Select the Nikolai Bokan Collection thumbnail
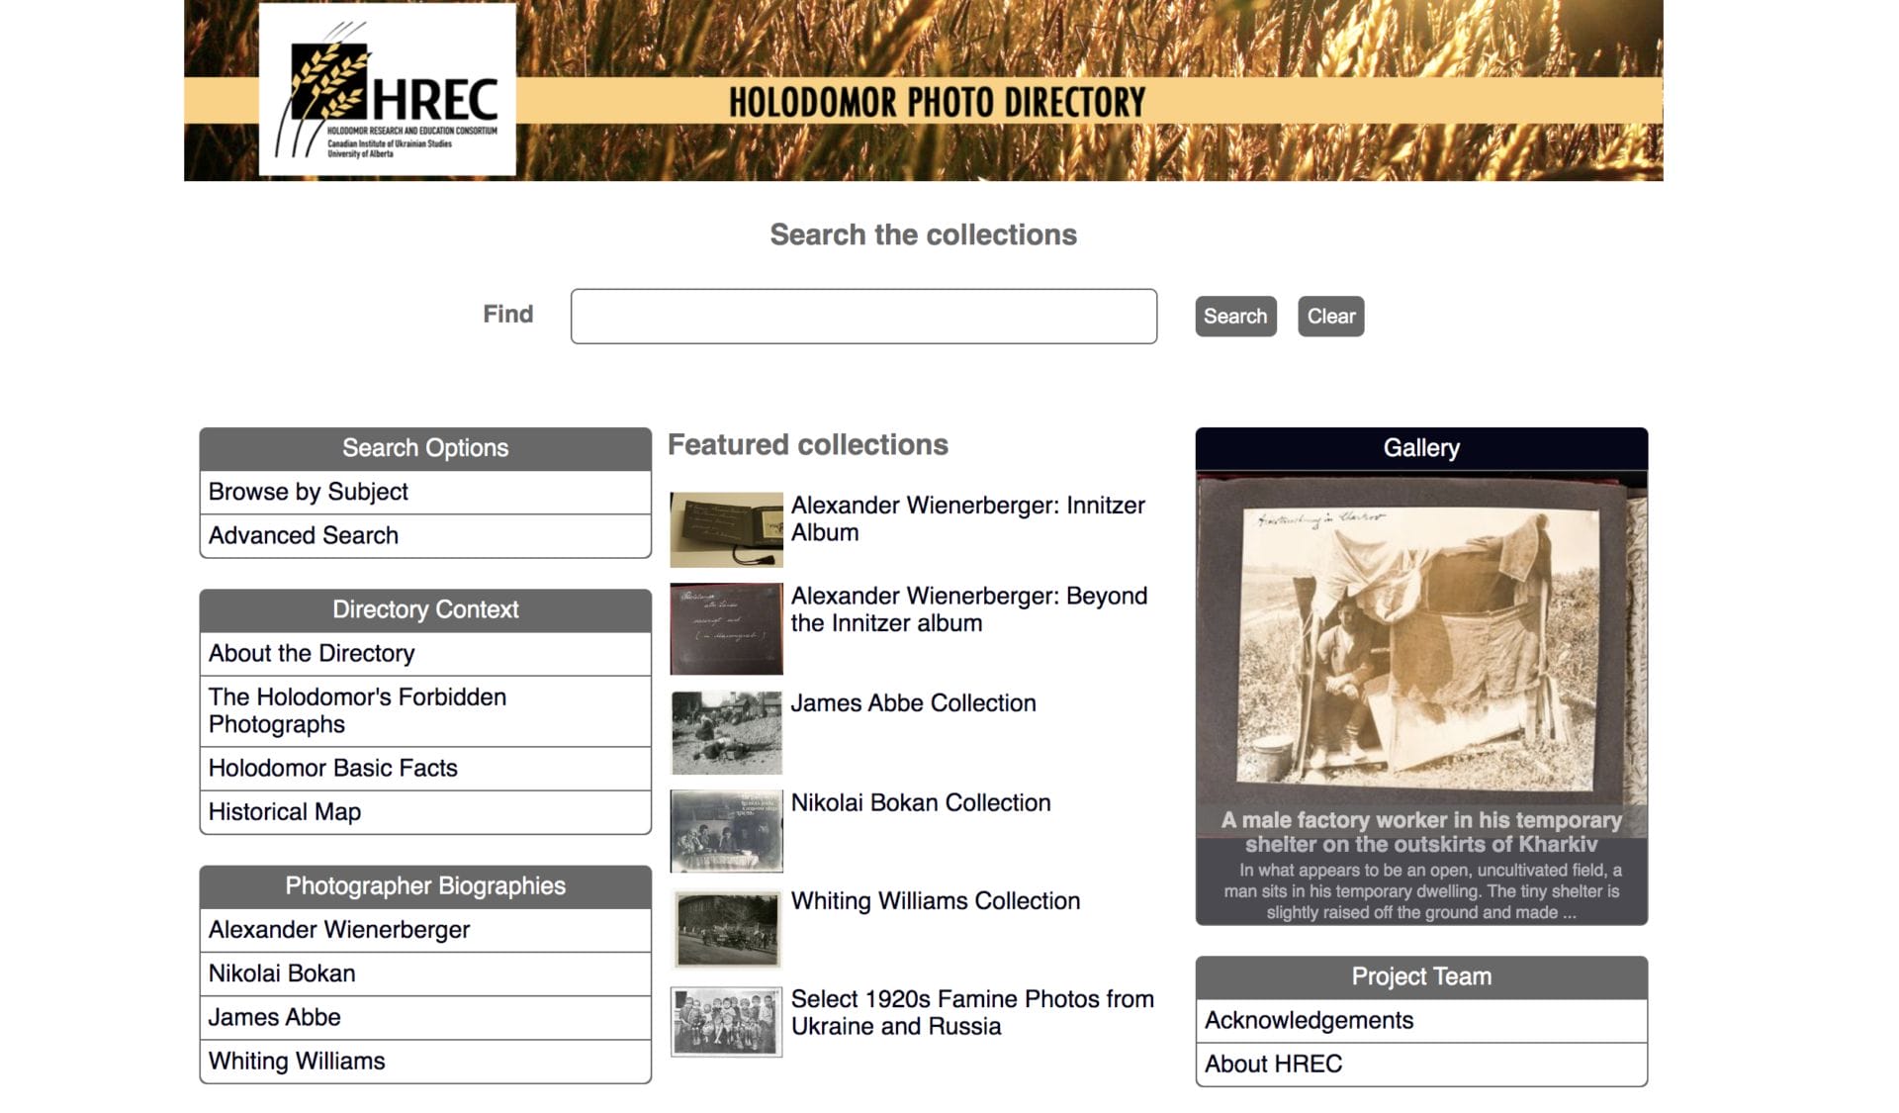This screenshot has width=1899, height=1113. pyautogui.click(x=726, y=829)
